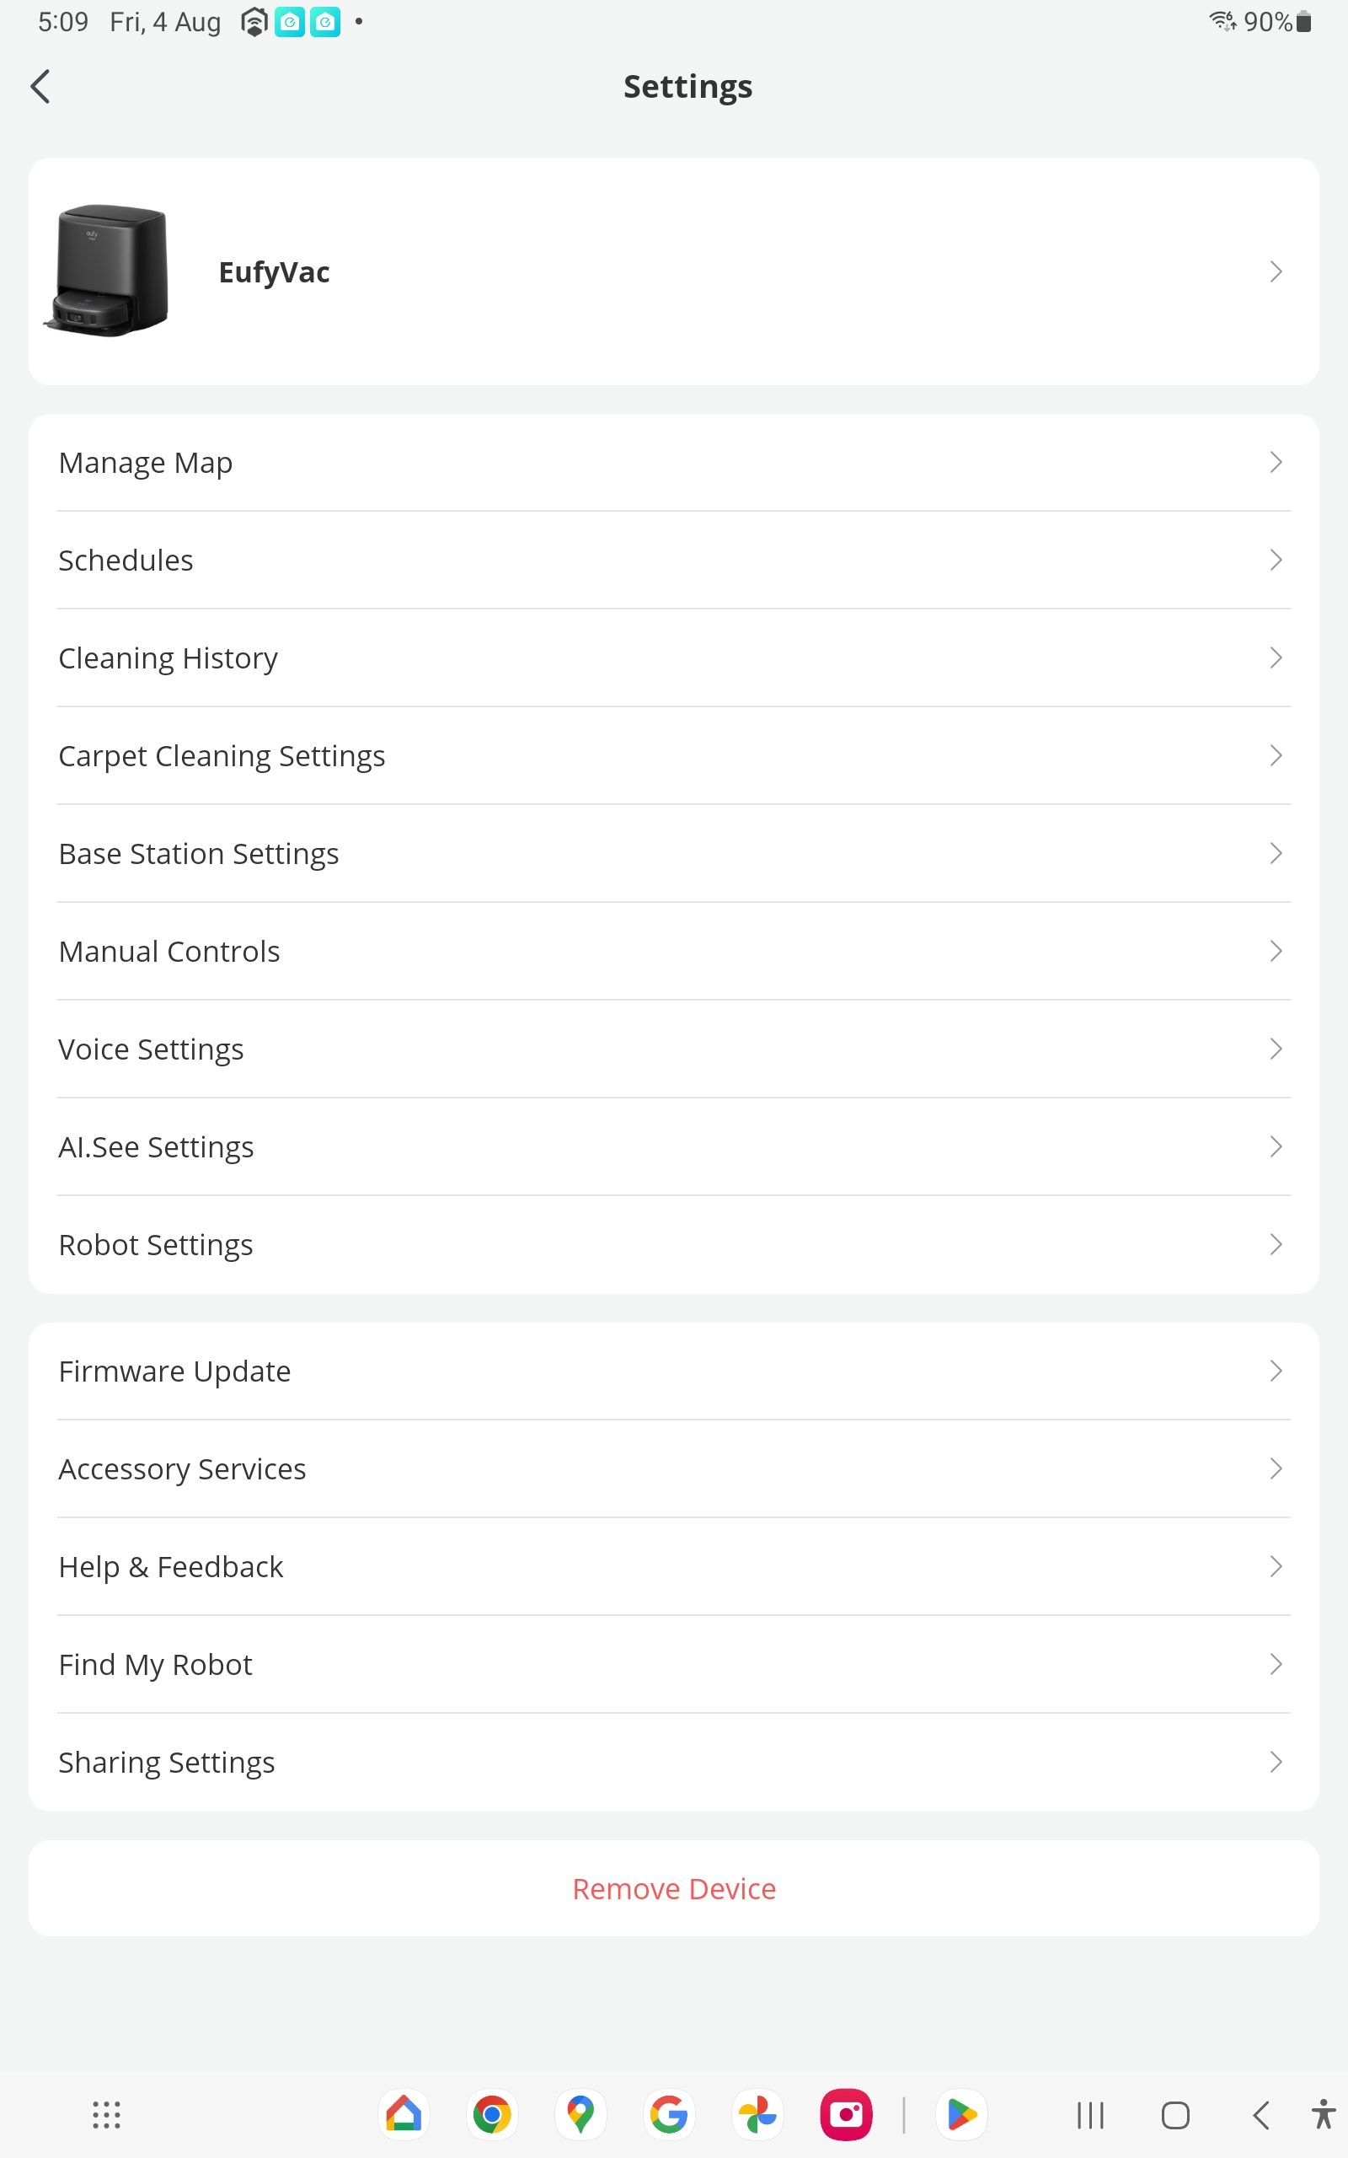Open the app drawer grid icon
Viewport: 1348px width, 2158px height.
tap(107, 2114)
